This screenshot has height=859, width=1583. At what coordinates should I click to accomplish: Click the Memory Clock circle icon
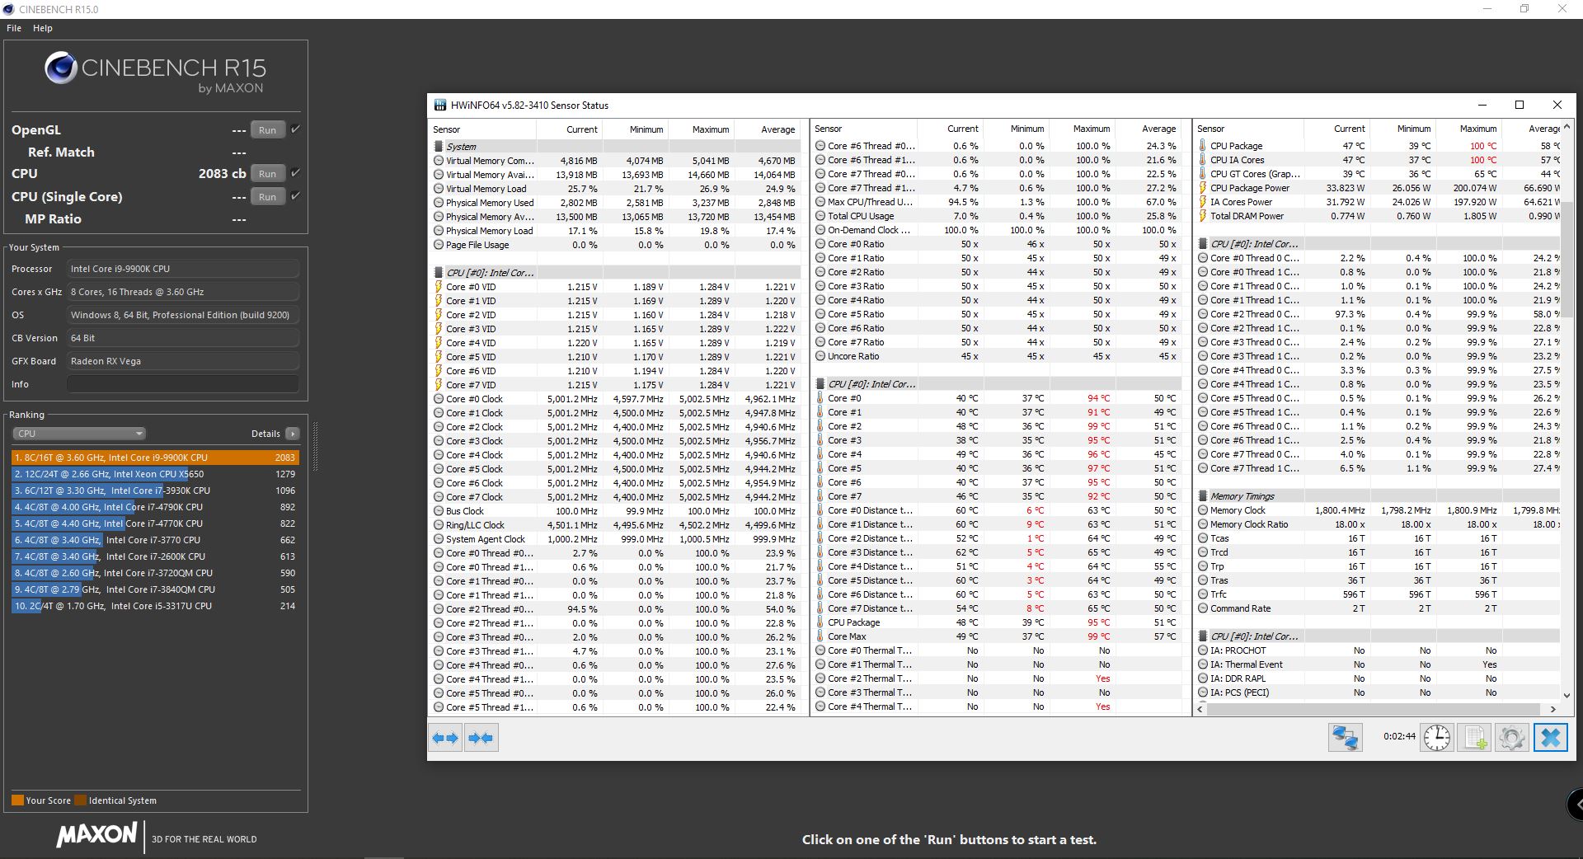coord(1203,510)
